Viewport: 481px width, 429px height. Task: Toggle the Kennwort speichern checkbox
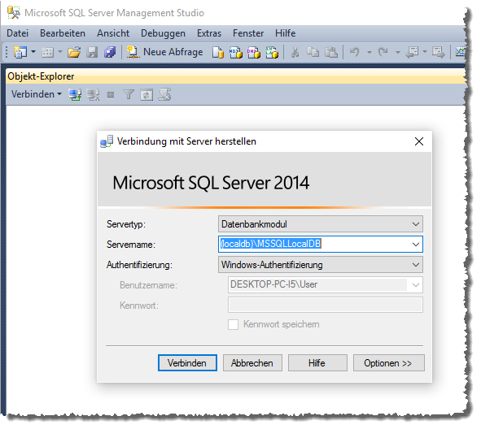(233, 324)
